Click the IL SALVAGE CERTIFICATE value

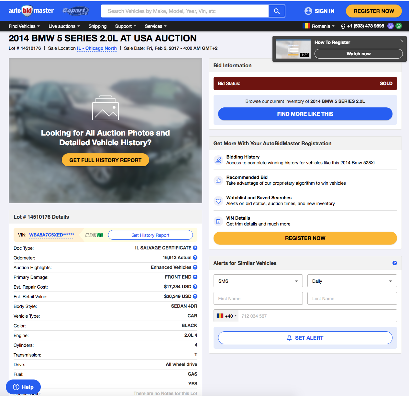(x=163, y=248)
